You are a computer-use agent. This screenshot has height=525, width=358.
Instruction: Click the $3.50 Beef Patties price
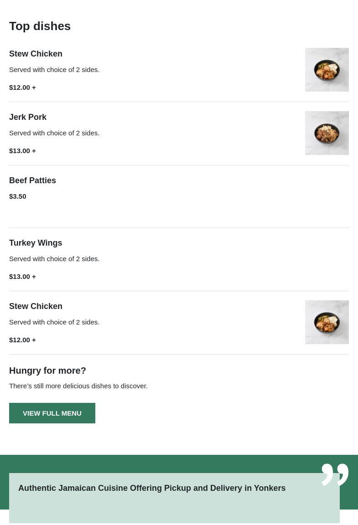point(18,196)
